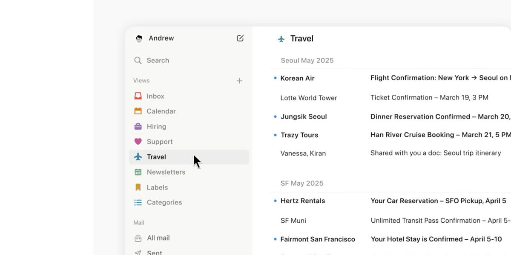Click subject 'Ticket Confirmation – March 19, 3 PM'
511x255 pixels.
click(429, 97)
